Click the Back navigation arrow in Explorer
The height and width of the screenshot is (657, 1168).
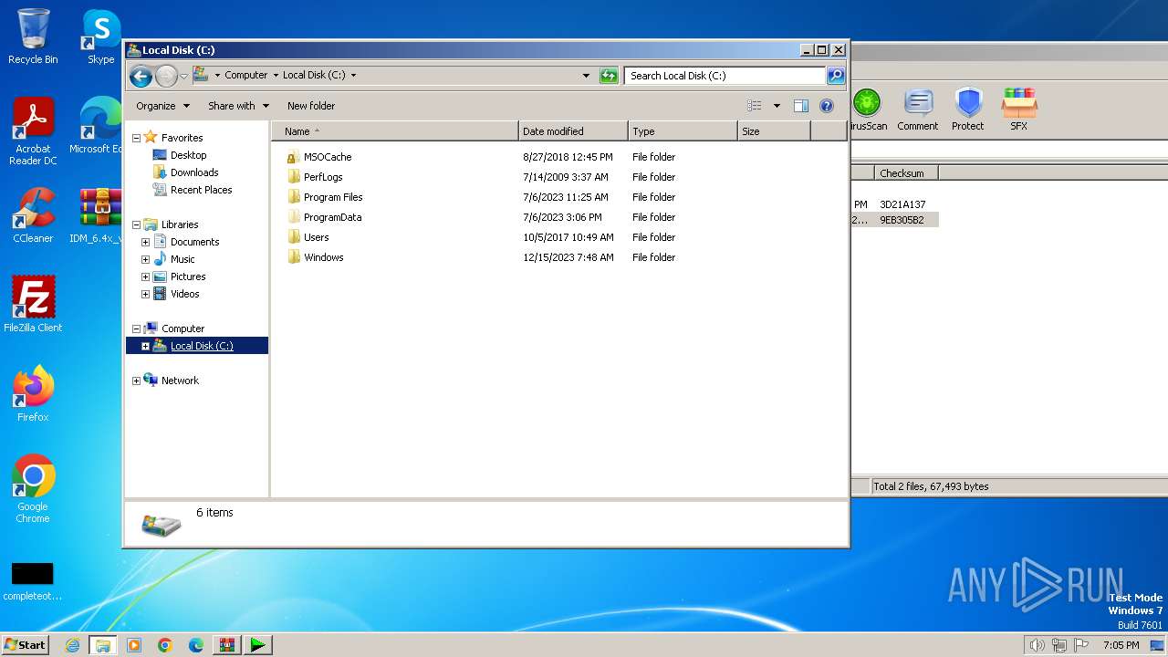141,76
